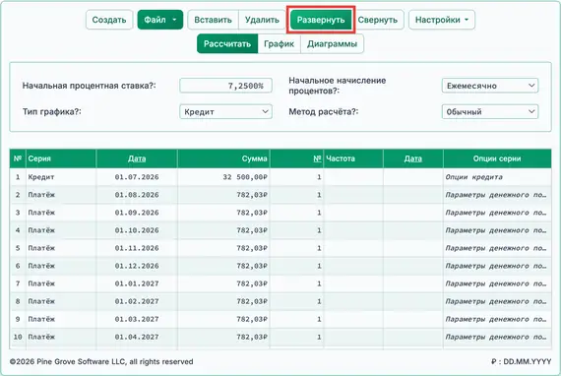Click the Дата header beside Опции серии
The width and height of the screenshot is (561, 376).
click(x=413, y=158)
